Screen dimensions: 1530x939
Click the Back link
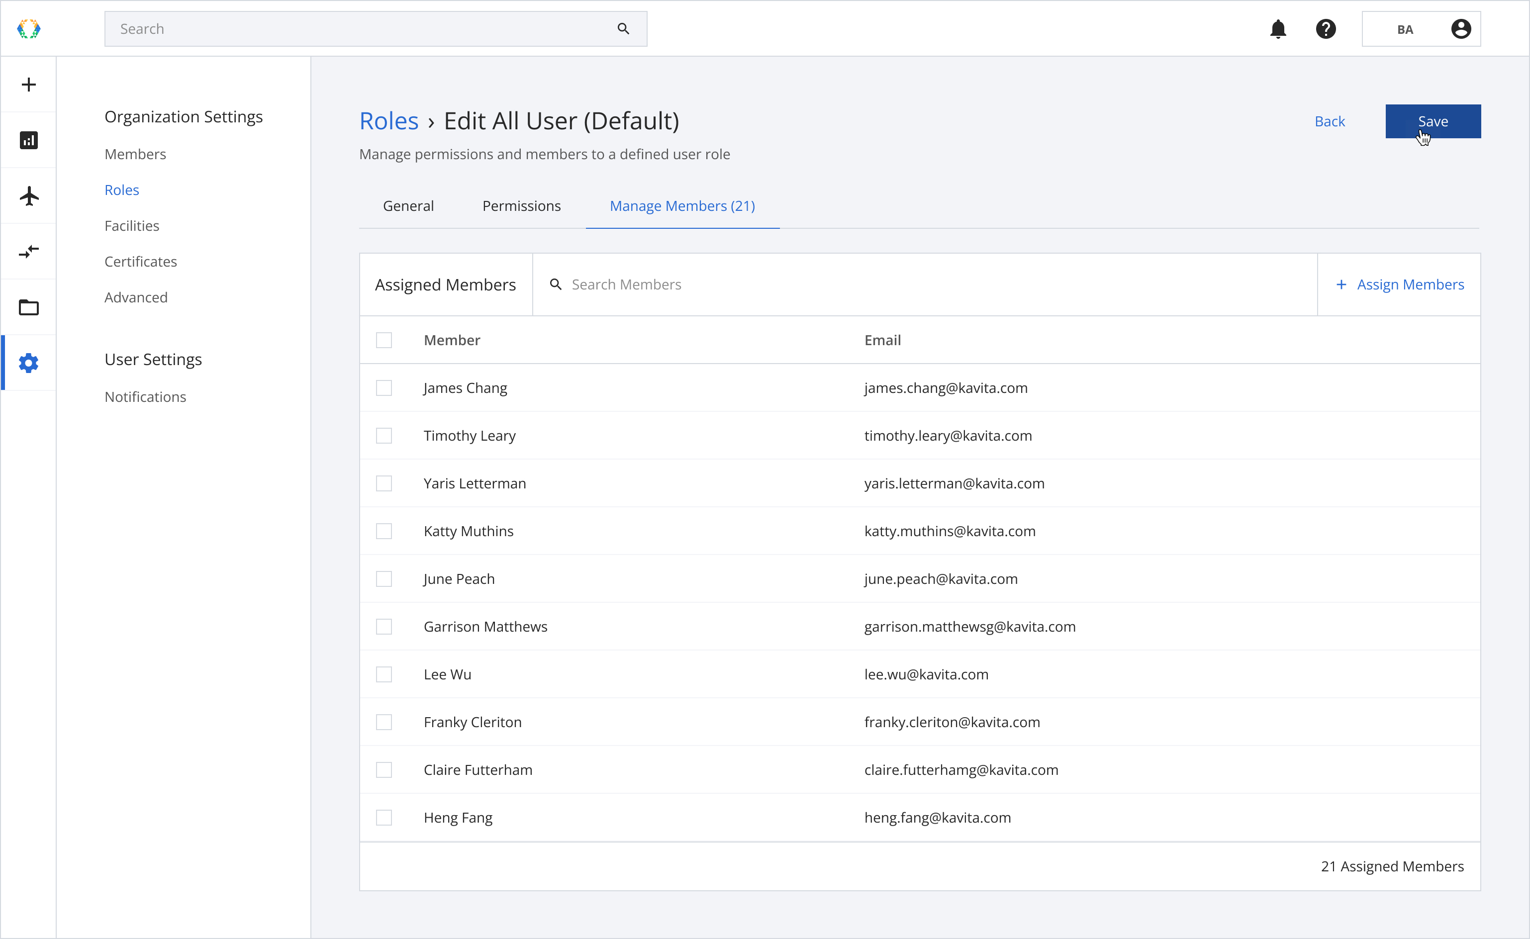point(1330,121)
